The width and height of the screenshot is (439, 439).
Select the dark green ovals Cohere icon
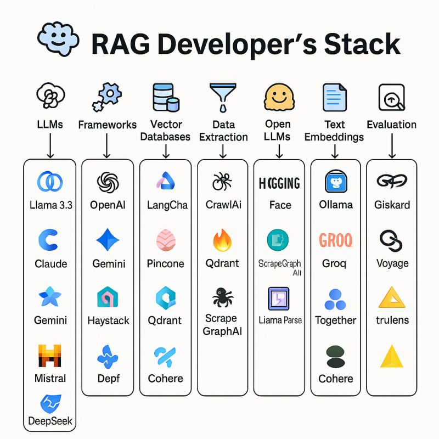click(x=336, y=357)
